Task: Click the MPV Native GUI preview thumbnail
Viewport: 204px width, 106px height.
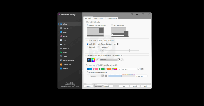Action: coord(120,32)
